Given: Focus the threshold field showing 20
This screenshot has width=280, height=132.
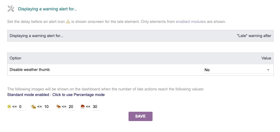Looking at the screenshot, I should point(71,107).
